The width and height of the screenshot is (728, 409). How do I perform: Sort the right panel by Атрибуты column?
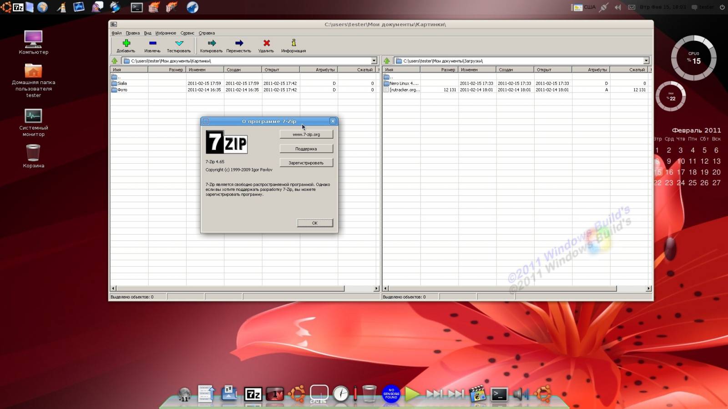pyautogui.click(x=591, y=70)
